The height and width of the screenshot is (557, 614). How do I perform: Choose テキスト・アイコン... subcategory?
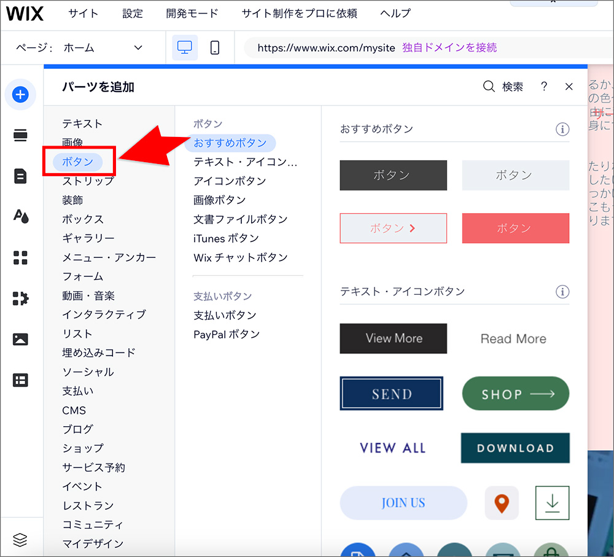(x=245, y=162)
